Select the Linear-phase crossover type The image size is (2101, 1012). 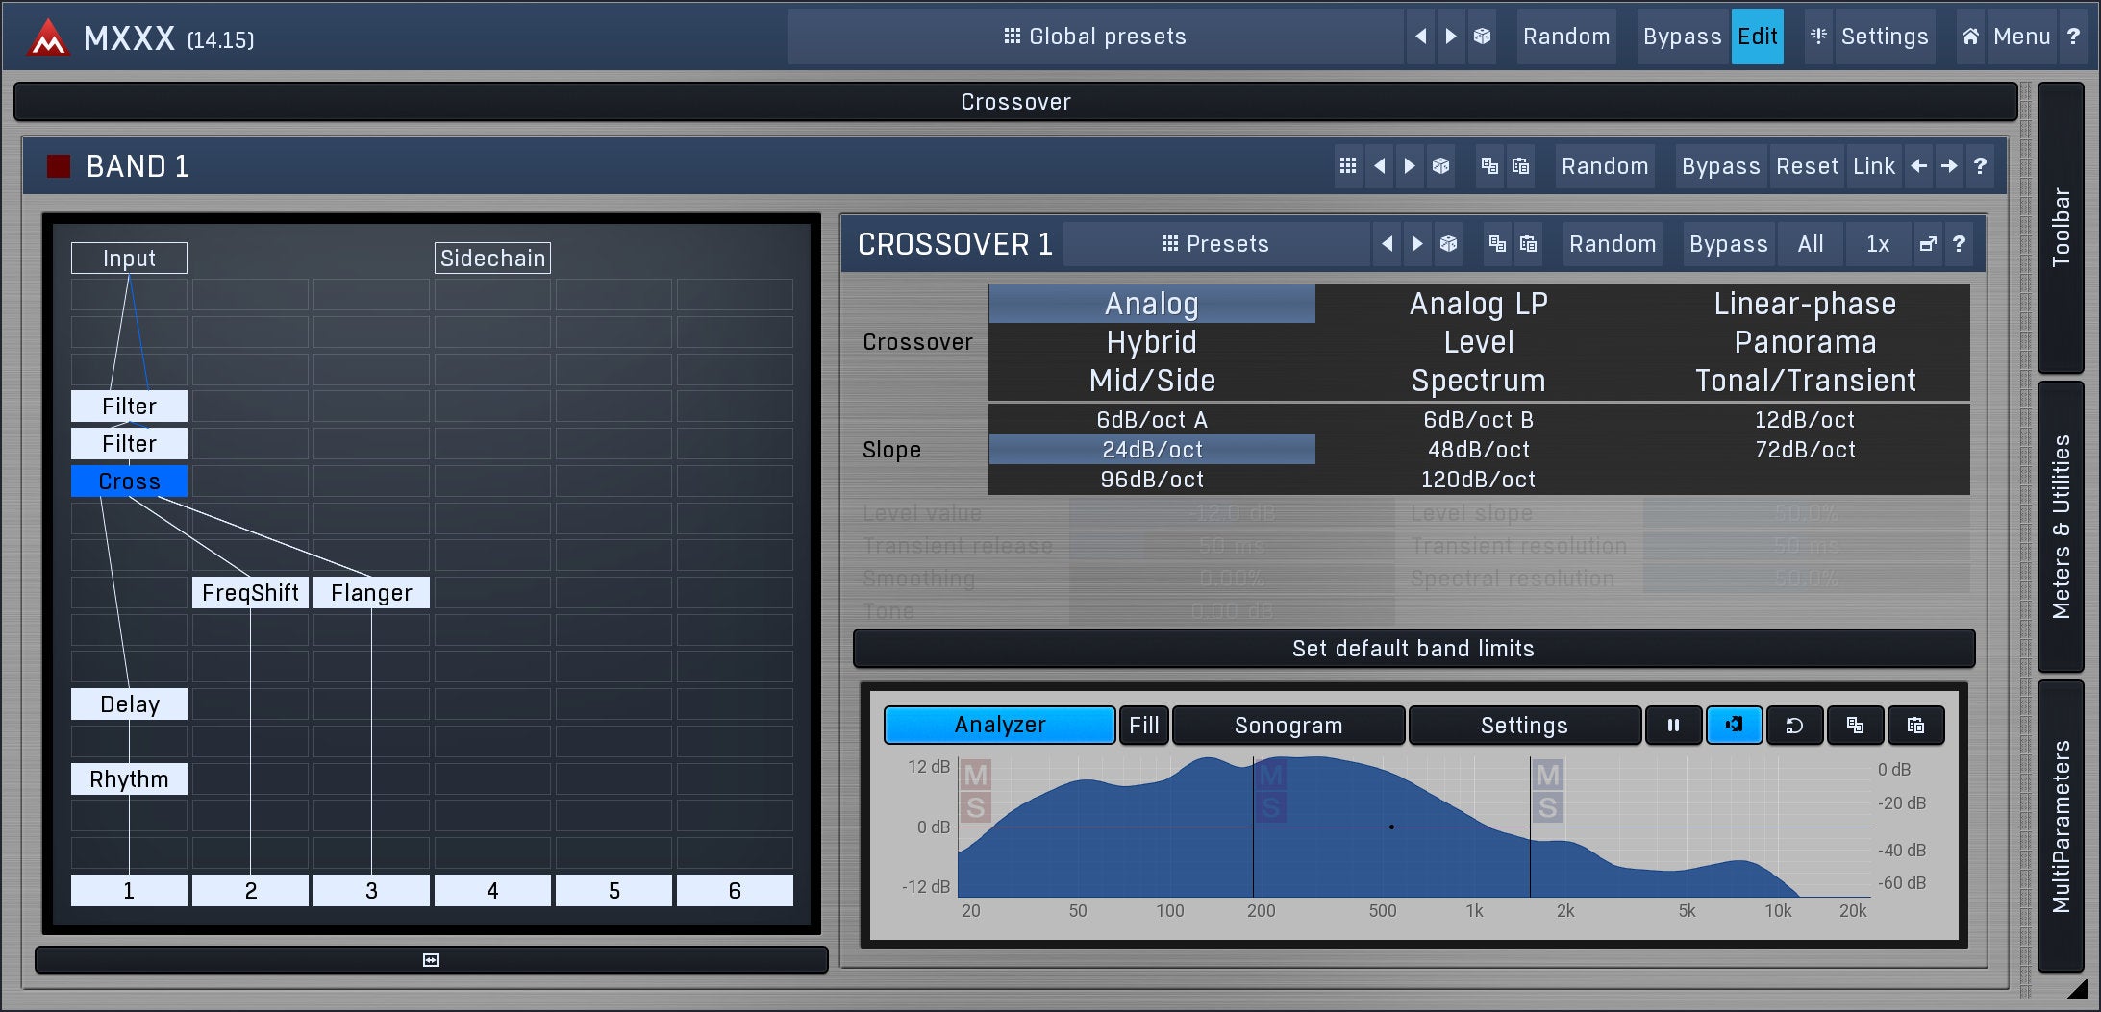tap(1804, 304)
